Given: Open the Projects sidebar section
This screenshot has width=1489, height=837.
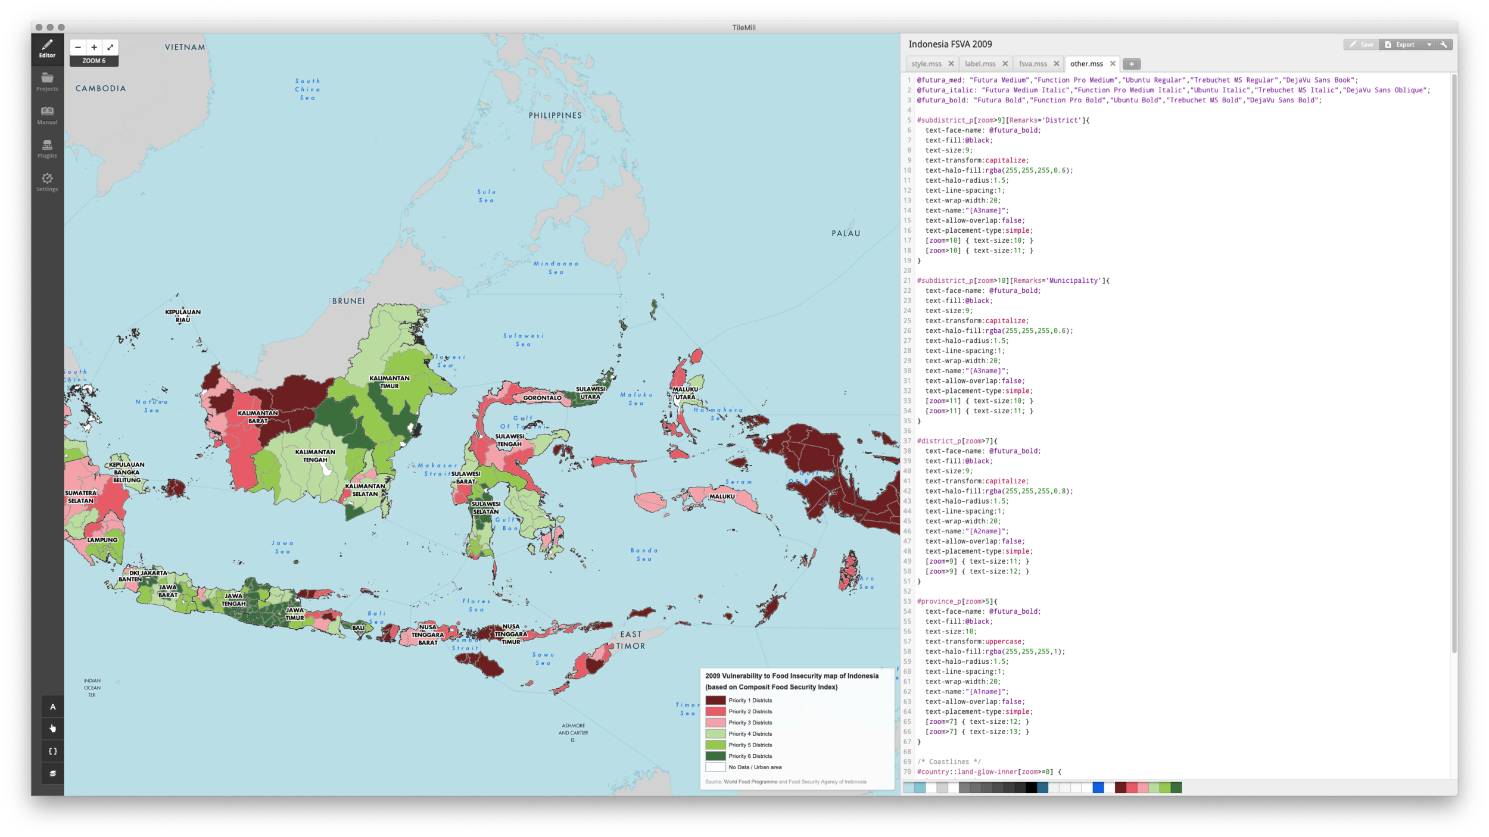Looking at the screenshot, I should click(x=47, y=82).
